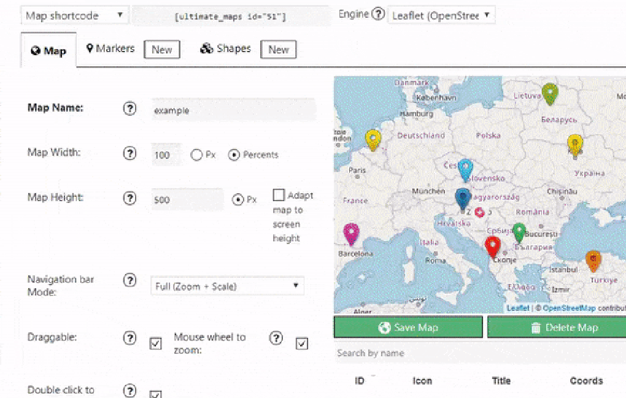Open the Map shortcode dropdown

click(74, 15)
